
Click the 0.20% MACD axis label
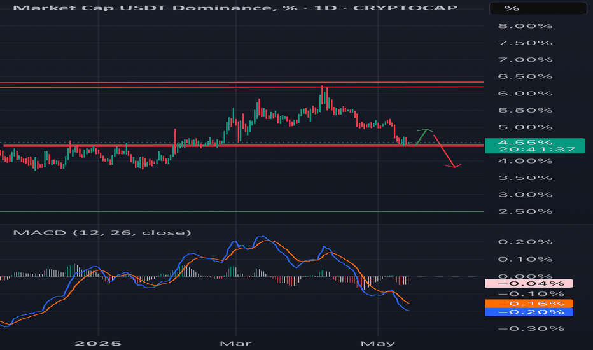click(525, 242)
